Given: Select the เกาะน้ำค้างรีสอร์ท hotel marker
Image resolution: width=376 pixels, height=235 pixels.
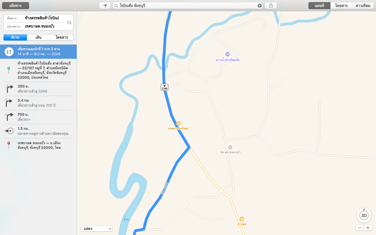Looking at the screenshot, I should coord(227,54).
